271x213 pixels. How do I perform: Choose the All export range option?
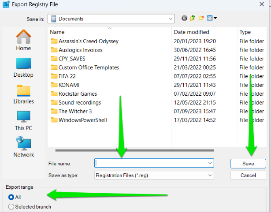point(15,197)
